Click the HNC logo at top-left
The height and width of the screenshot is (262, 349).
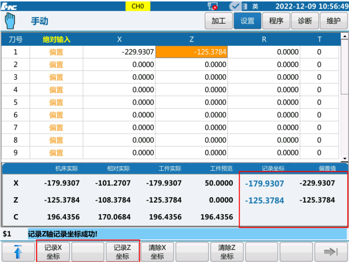(x=9, y=6)
